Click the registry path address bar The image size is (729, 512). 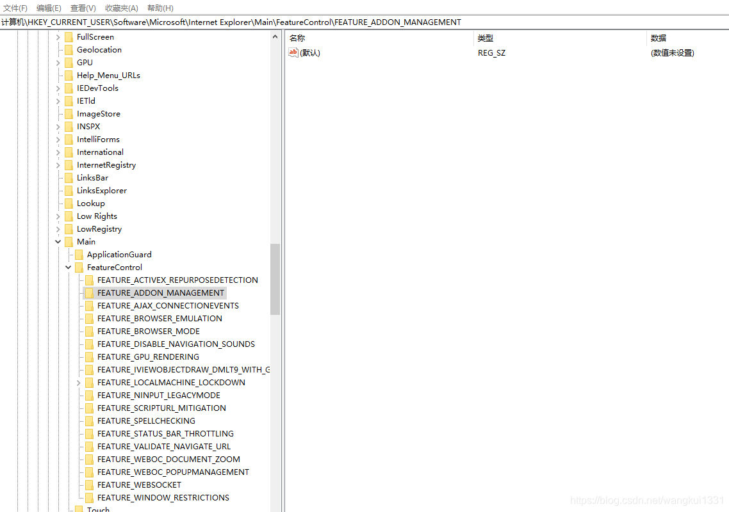[364, 22]
